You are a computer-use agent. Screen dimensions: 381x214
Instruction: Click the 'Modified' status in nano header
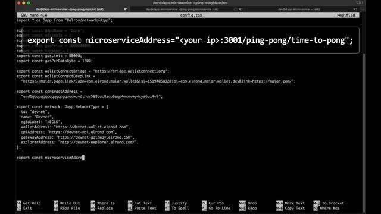coord(346,15)
